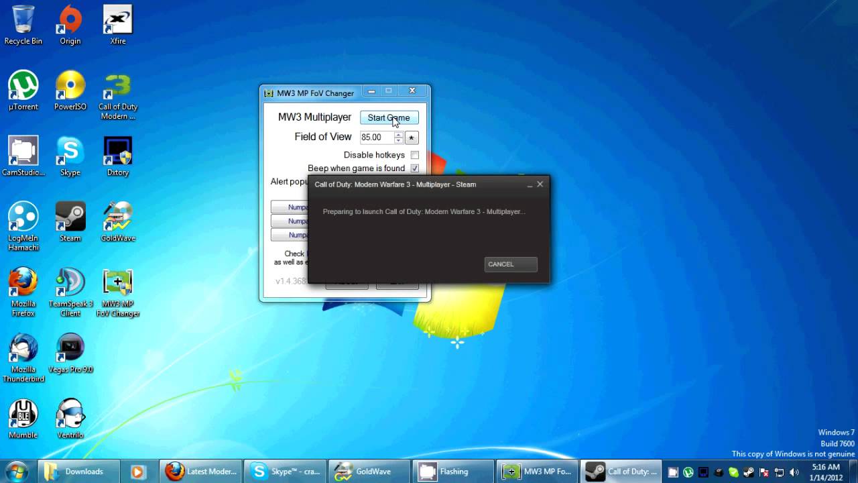Select the Mumble desktop icon
858x483 pixels.
(x=23, y=419)
